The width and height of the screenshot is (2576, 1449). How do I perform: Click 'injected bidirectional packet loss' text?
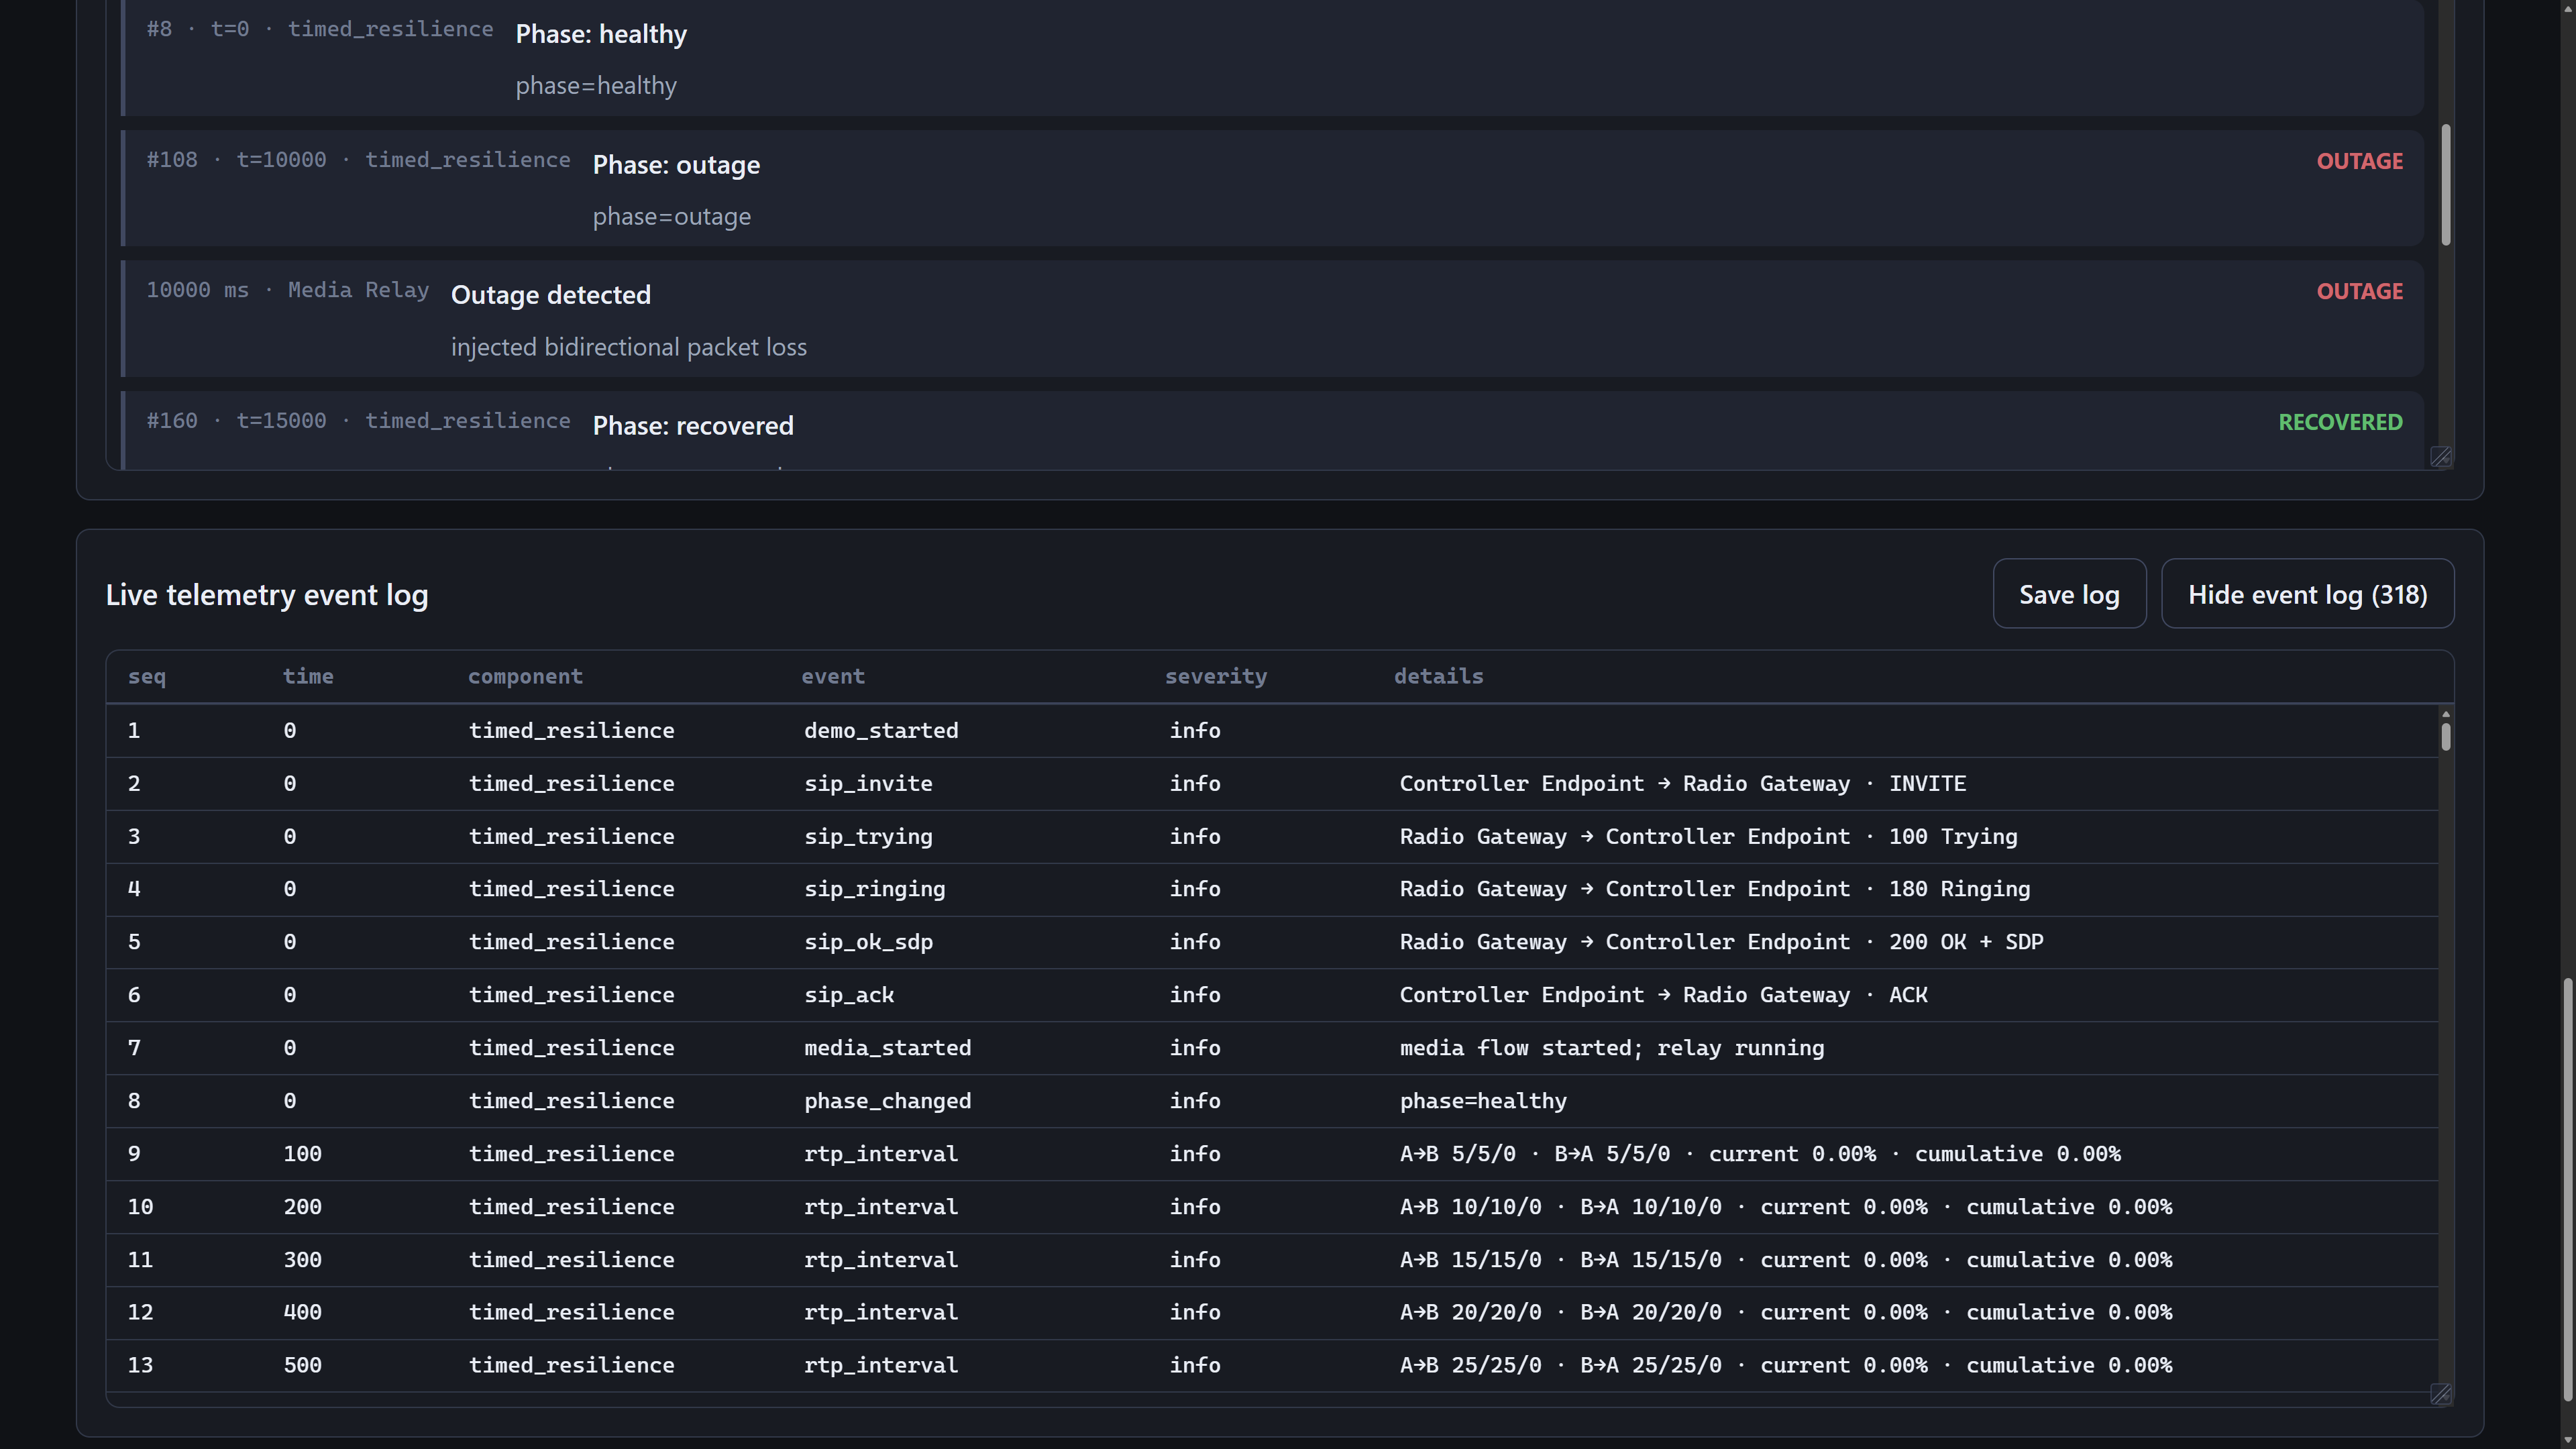pos(629,347)
